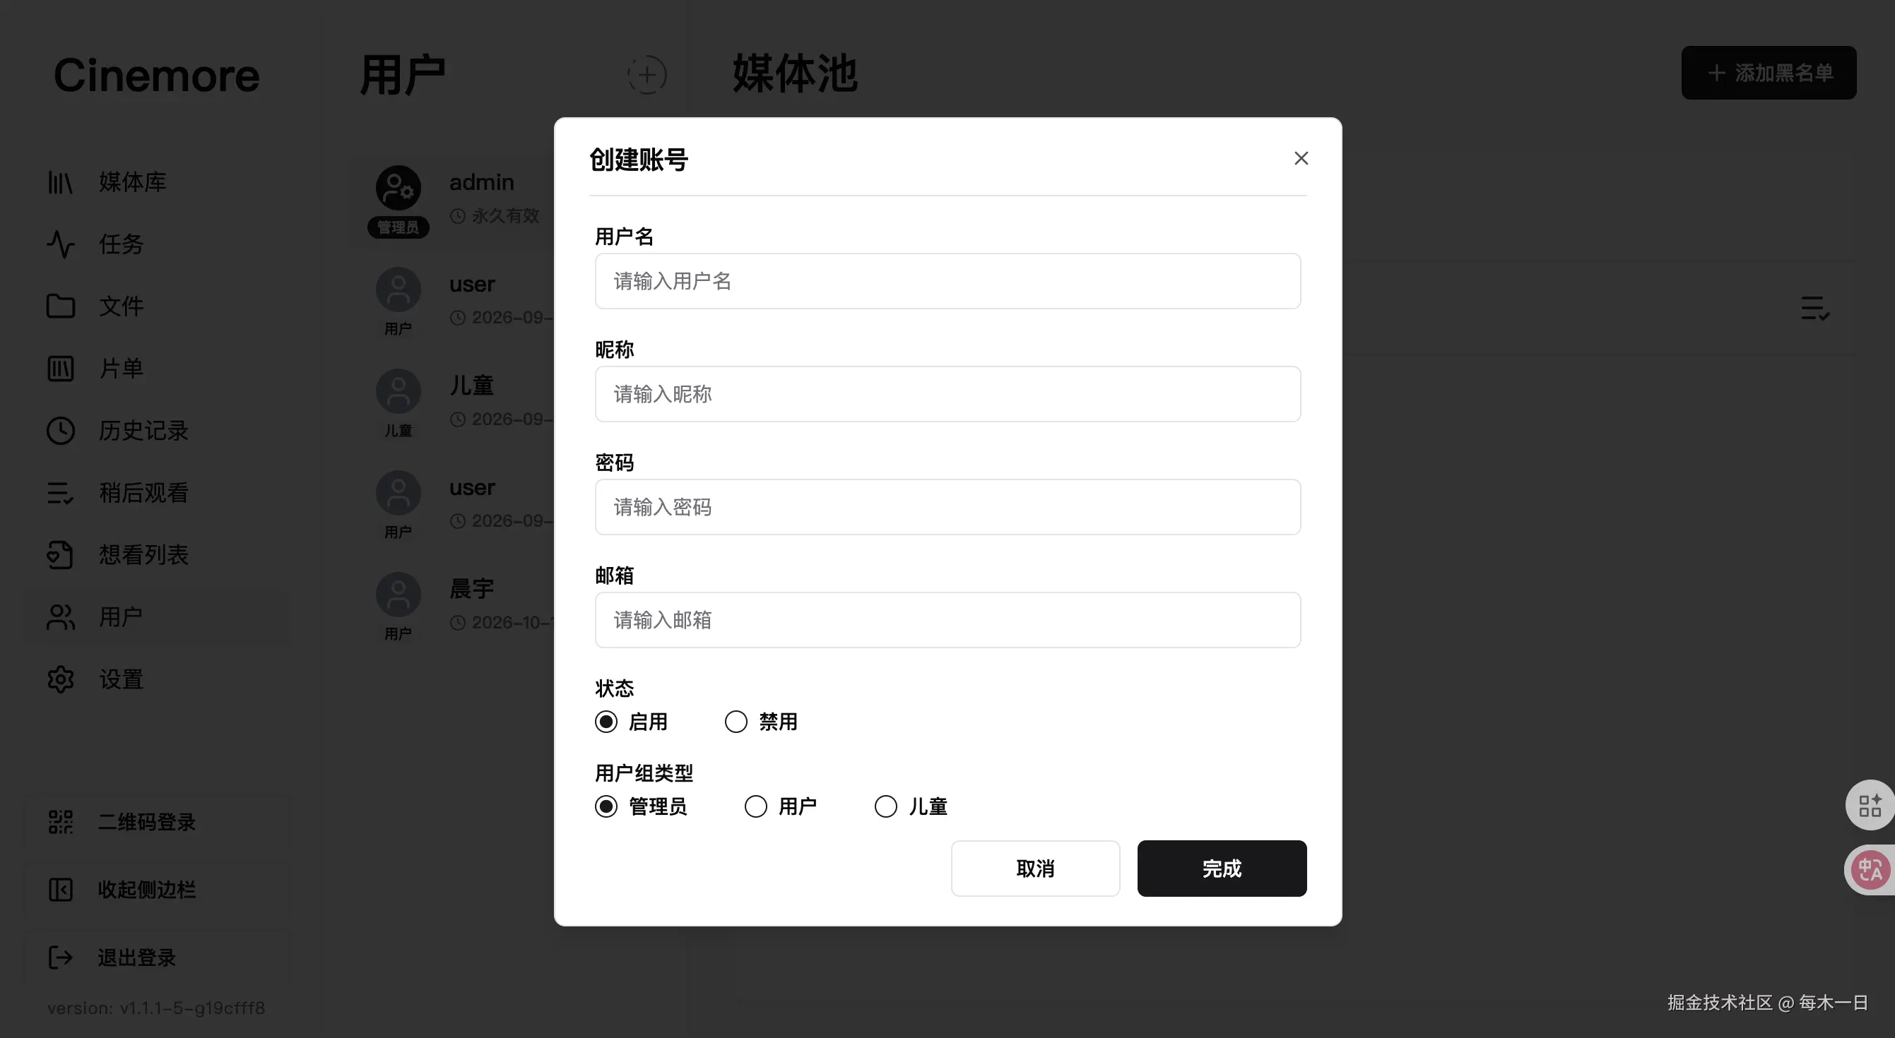Open 设置 gear icon in sidebar
1895x1038 pixels.
(x=60, y=679)
